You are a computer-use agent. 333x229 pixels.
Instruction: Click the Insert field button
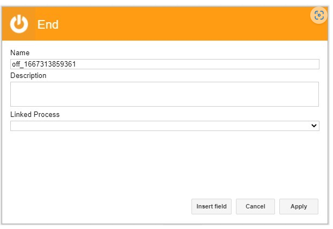[x=212, y=206]
